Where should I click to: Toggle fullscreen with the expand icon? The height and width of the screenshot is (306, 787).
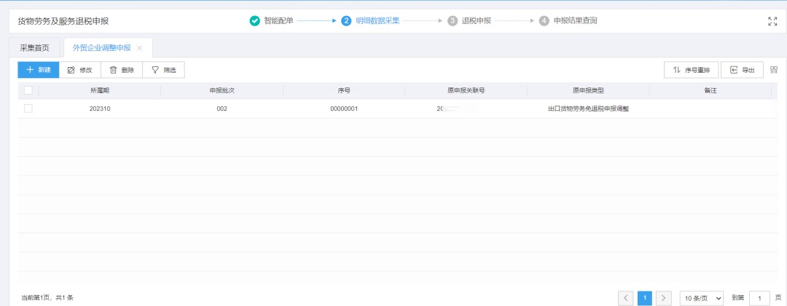[772, 21]
